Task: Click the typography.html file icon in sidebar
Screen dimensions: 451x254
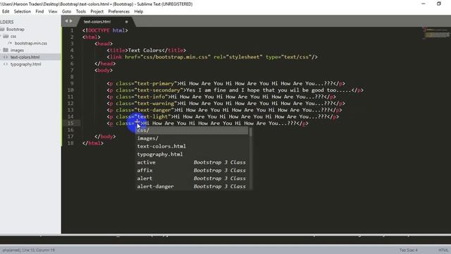Action: tap(6, 64)
